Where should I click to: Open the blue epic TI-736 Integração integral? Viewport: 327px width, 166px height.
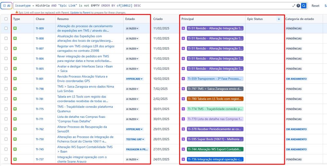(x=215, y=159)
